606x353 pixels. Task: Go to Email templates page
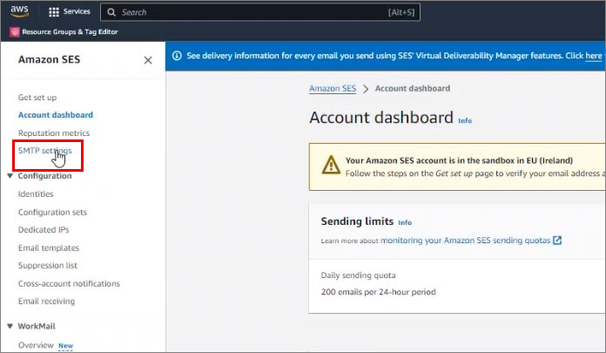[49, 248]
